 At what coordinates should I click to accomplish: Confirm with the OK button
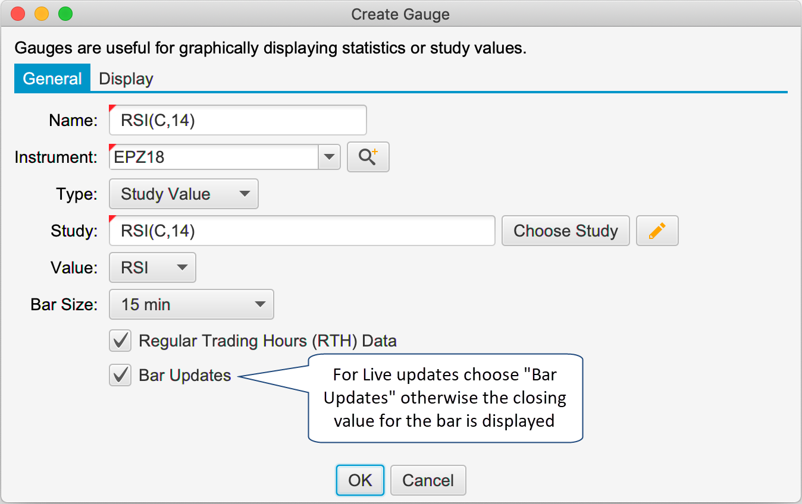360,480
